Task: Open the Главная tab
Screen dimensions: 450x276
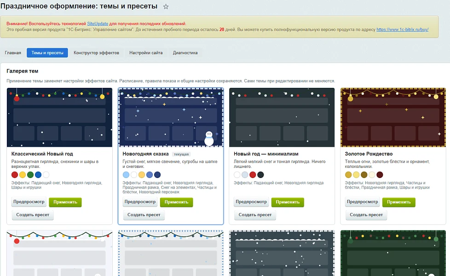Action: click(x=13, y=53)
